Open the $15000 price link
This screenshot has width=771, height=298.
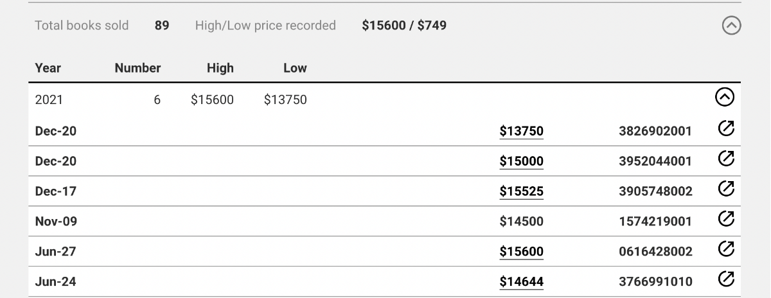521,161
